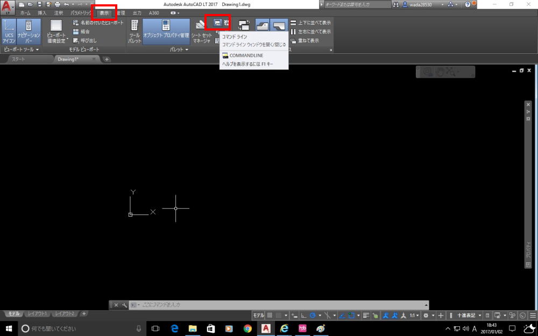538x336 pixels.
Task: Open the ツール パレット panel
Action: 134,32
